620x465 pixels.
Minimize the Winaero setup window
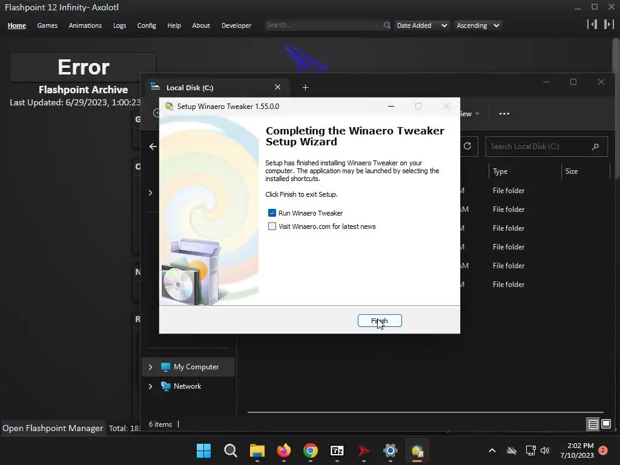pyautogui.click(x=391, y=106)
